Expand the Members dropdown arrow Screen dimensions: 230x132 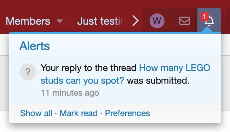pyautogui.click(x=60, y=21)
